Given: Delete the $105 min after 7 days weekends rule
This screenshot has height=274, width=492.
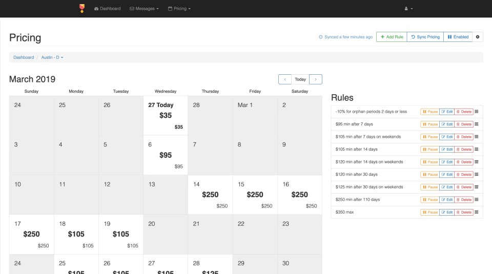Looking at the screenshot, I should (x=464, y=137).
